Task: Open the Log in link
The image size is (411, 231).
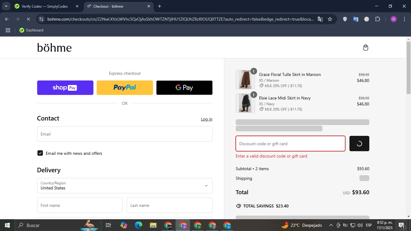Action: (207, 119)
